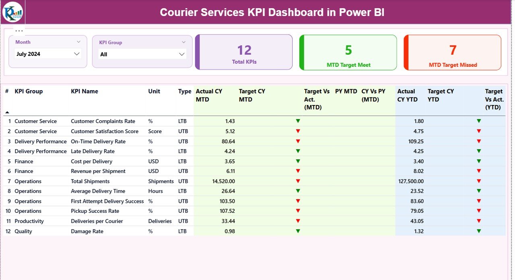Click the sort arrow under the # column
Image resolution: width=515 pixels, height=280 pixels.
pyautogui.click(x=7, y=112)
